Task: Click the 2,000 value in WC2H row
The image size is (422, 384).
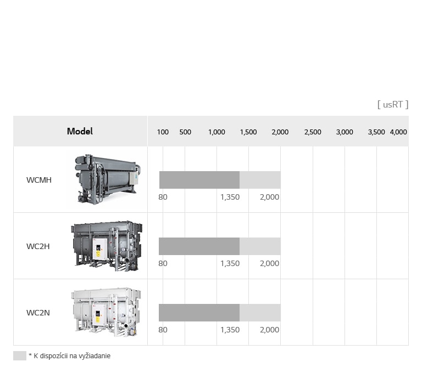Action: (269, 263)
